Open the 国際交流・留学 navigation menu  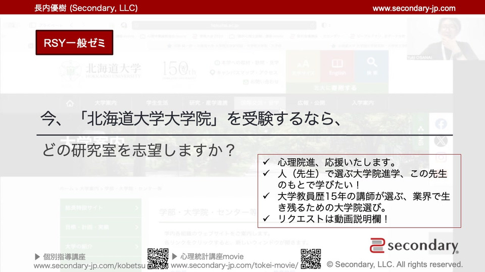click(x=260, y=103)
